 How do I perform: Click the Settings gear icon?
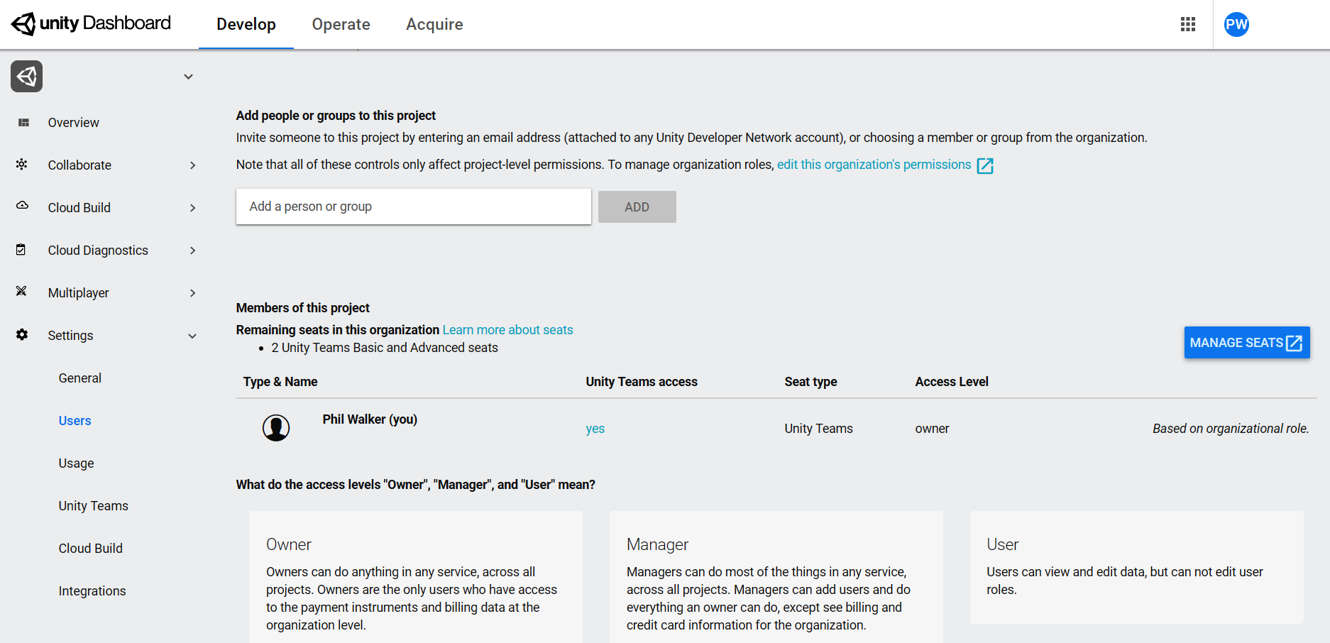[x=22, y=334]
